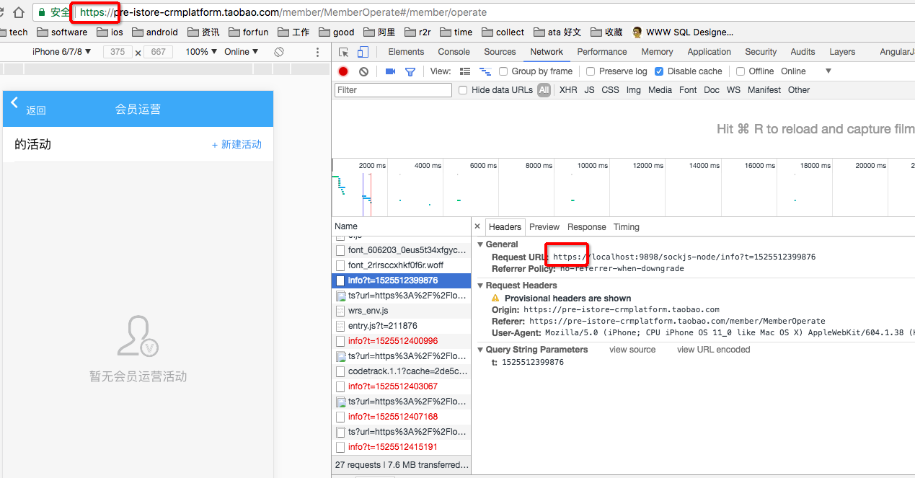
Task: Click the view URL encoded link
Action: click(714, 350)
